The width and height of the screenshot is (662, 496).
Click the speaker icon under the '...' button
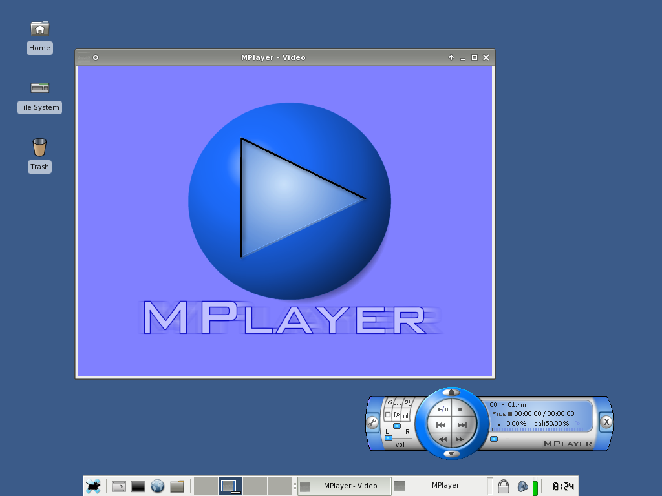397,415
